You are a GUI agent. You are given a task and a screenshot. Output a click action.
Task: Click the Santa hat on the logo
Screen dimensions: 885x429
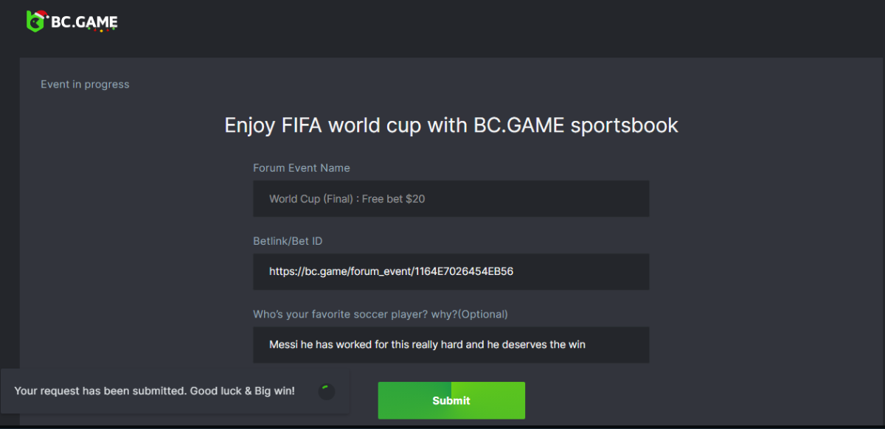41,14
